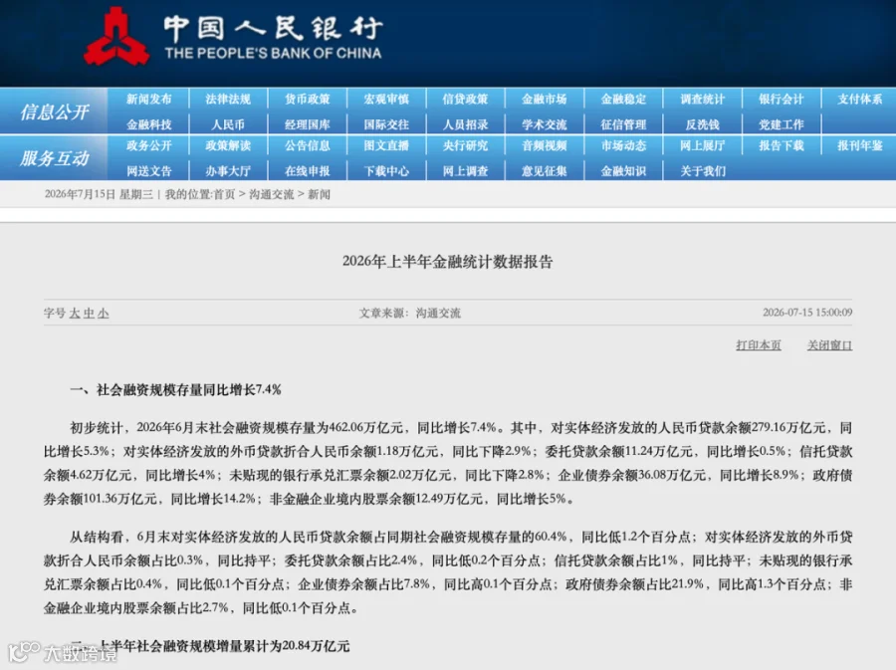Go to 经理国库 section
896x670 pixels.
(x=308, y=124)
